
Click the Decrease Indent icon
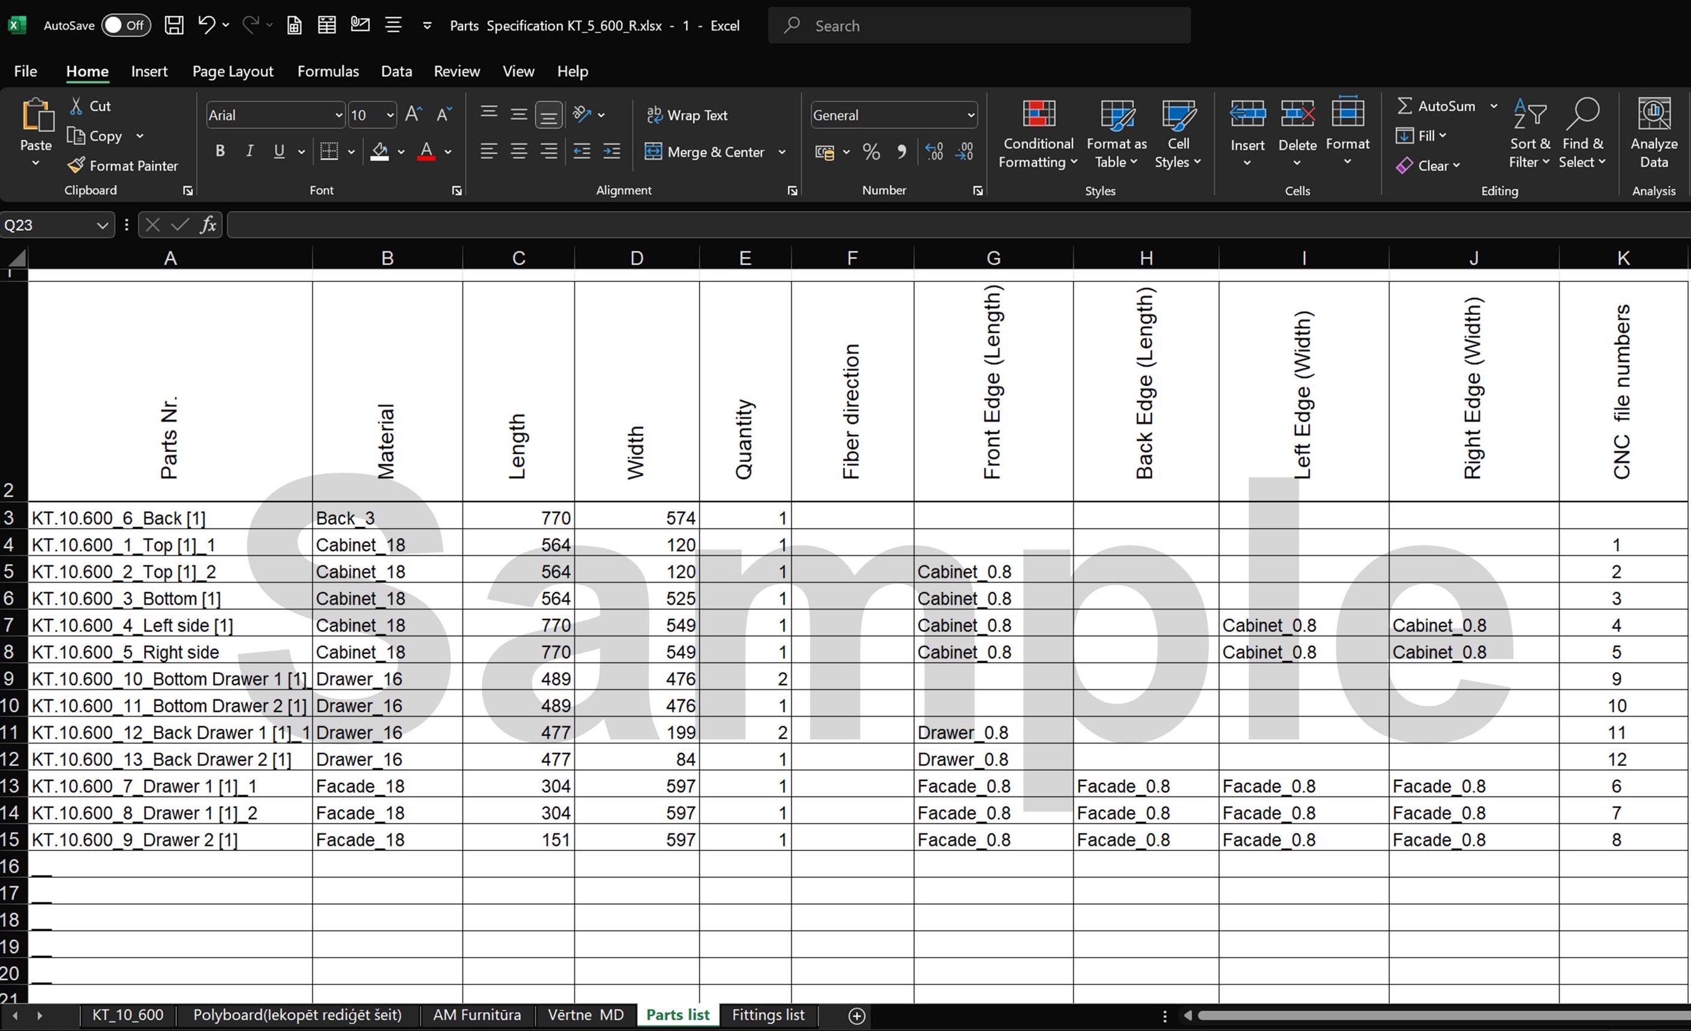click(x=582, y=151)
